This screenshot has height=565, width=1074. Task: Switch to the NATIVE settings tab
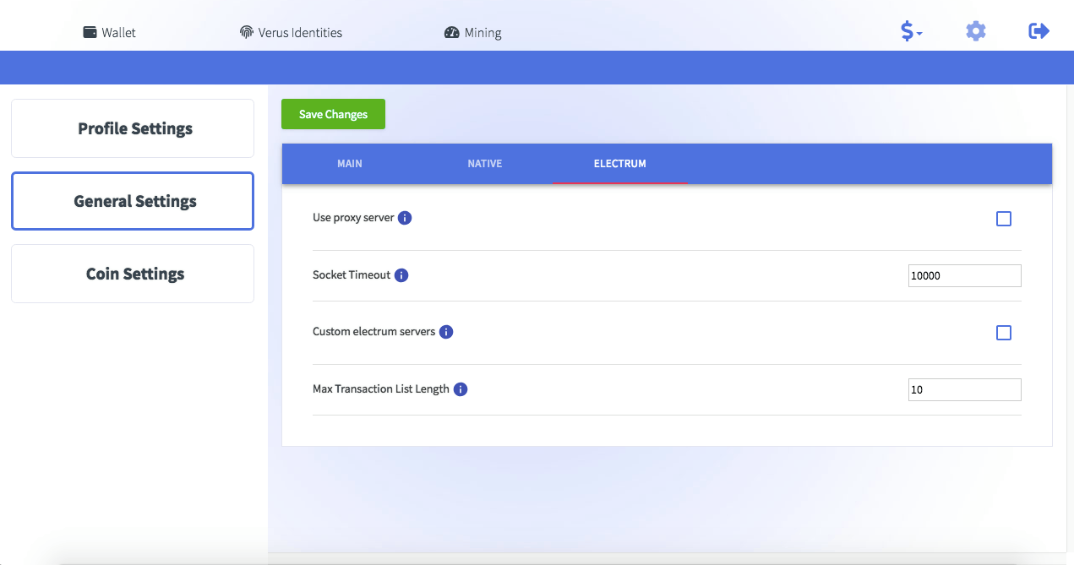pyautogui.click(x=485, y=164)
